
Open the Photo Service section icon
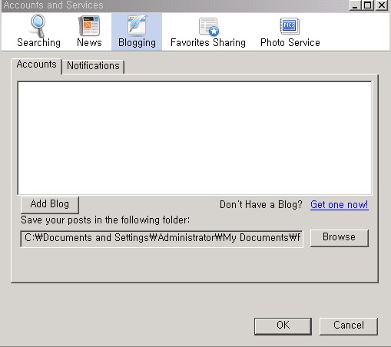[x=290, y=32]
